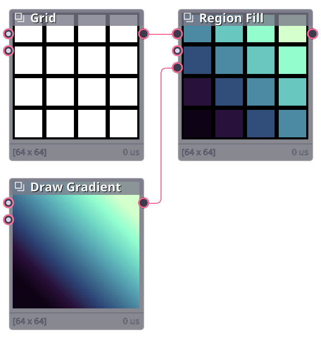Click the Grid node's title icon
The width and height of the screenshot is (321, 338).
(20, 18)
